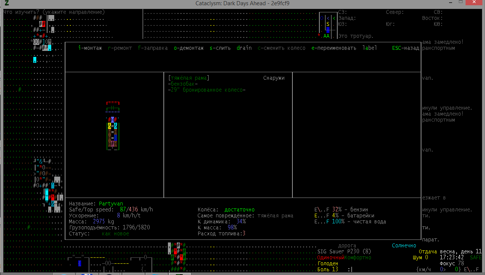
Task: Choose the e-переименовать rename option
Action: click(334, 48)
